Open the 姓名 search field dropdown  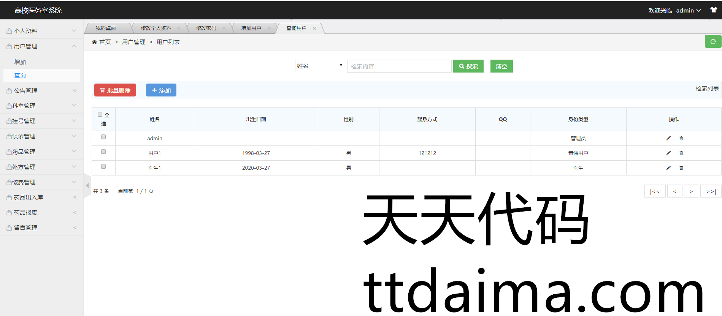(x=320, y=66)
